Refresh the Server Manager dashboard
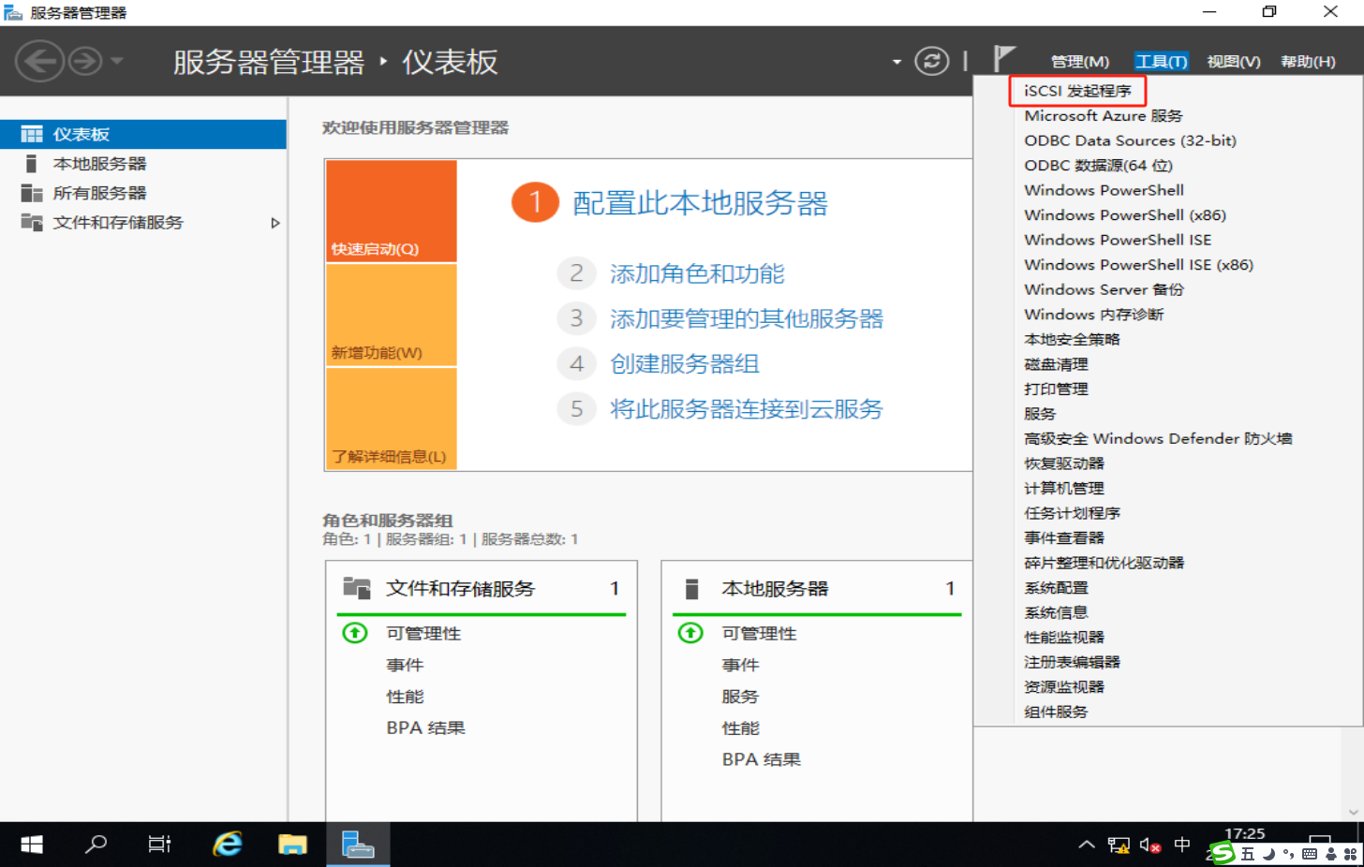 (x=931, y=62)
